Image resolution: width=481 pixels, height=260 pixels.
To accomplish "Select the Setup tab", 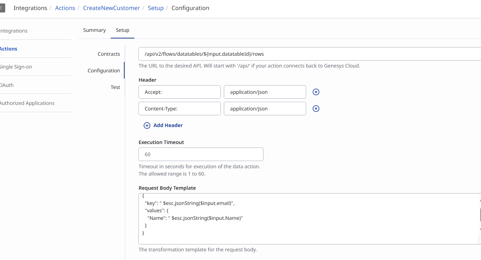I will pyautogui.click(x=123, y=30).
